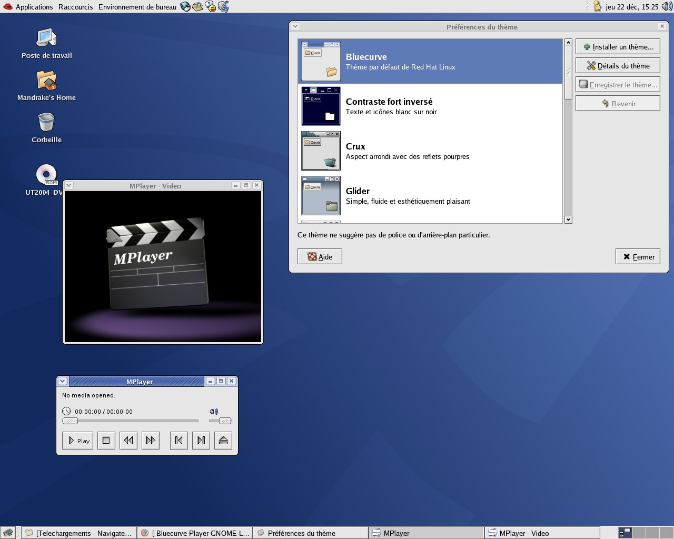Click the date and time clock applet

pos(632,7)
